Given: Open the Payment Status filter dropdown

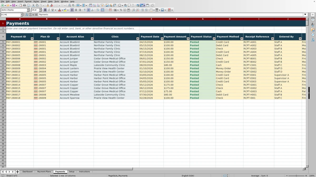Looking at the screenshot, I should click(214, 39).
